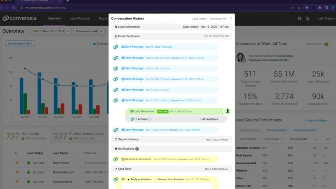
Task: Reload the browser page
Action: coord(14,8)
